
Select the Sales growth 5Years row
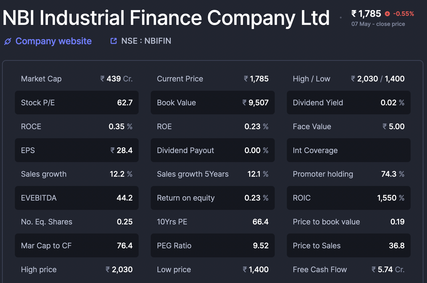(x=213, y=174)
